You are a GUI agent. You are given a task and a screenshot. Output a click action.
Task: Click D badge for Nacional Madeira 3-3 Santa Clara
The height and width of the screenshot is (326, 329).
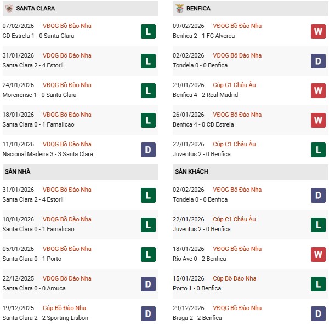(148, 150)
